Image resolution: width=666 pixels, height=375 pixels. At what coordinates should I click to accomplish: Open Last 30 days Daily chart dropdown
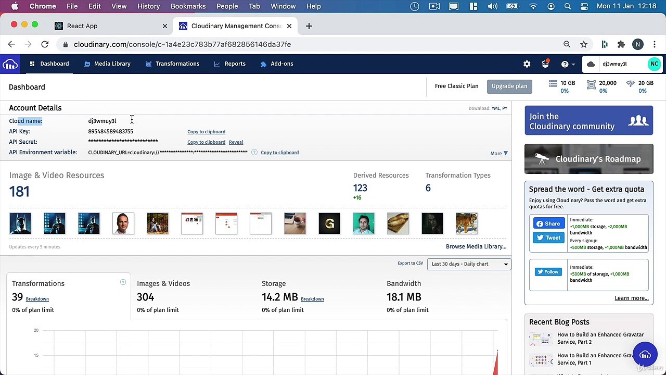[469, 264]
